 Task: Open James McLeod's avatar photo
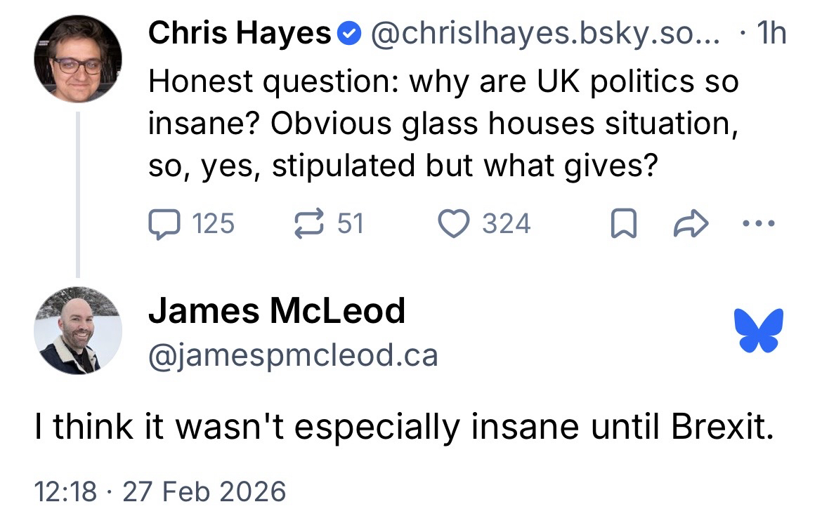(x=78, y=330)
